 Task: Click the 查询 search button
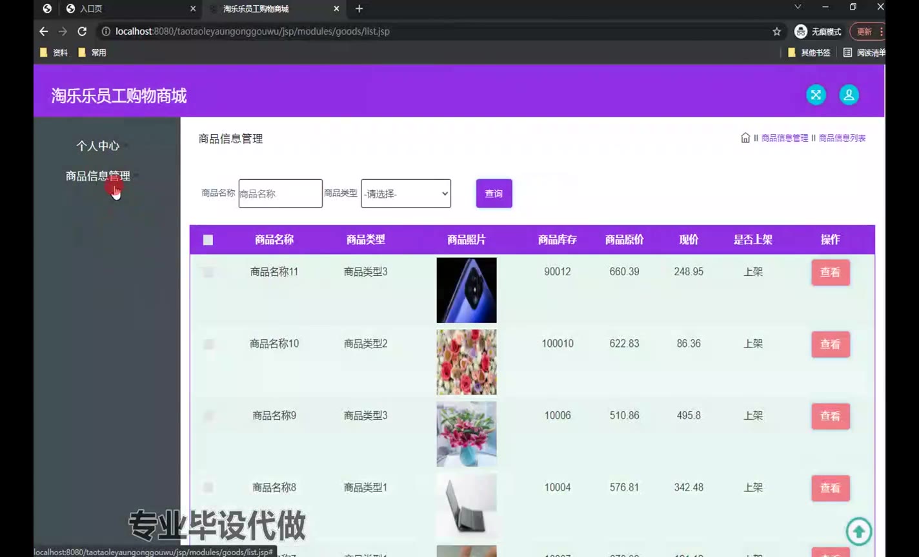tap(494, 193)
